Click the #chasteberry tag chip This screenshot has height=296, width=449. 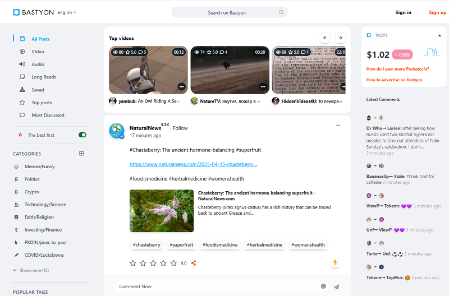click(x=146, y=245)
